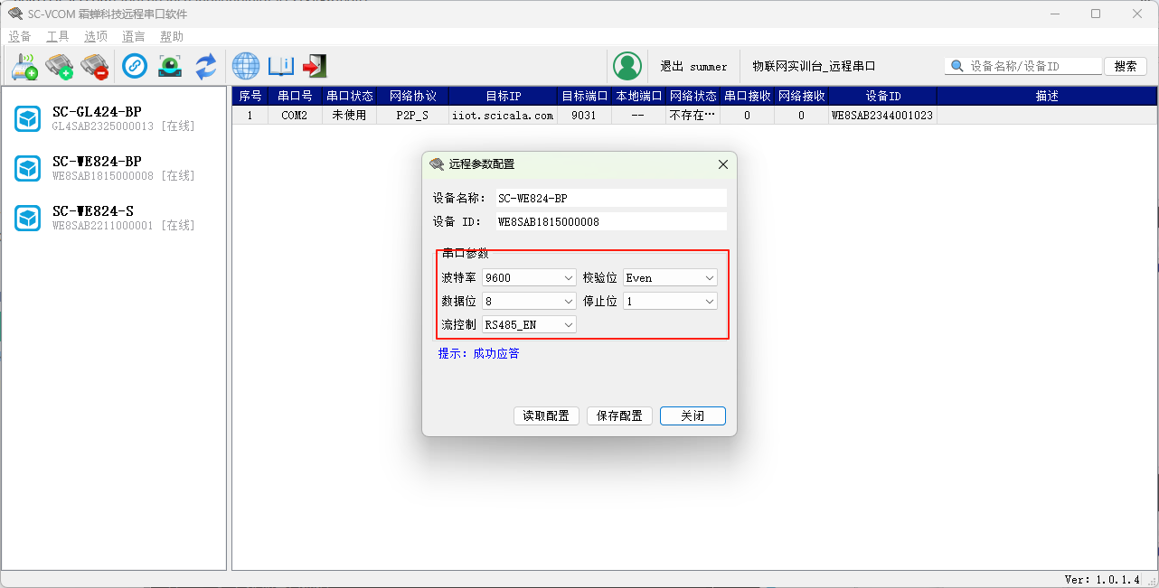The width and height of the screenshot is (1159, 588).
Task: Open the 波特率 baud rate dropdown
Action: (x=529, y=277)
